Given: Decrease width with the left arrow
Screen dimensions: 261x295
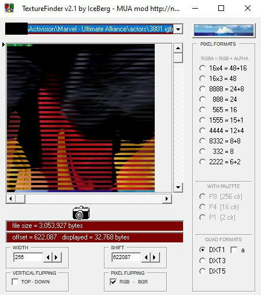Looking at the screenshot, I should pos(48,257).
